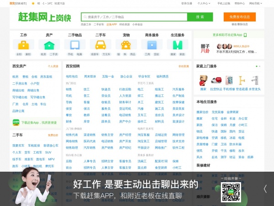274x206 pixels.
Task: Select the second carousel dot in 家庭上门服务
Action: [260, 66]
